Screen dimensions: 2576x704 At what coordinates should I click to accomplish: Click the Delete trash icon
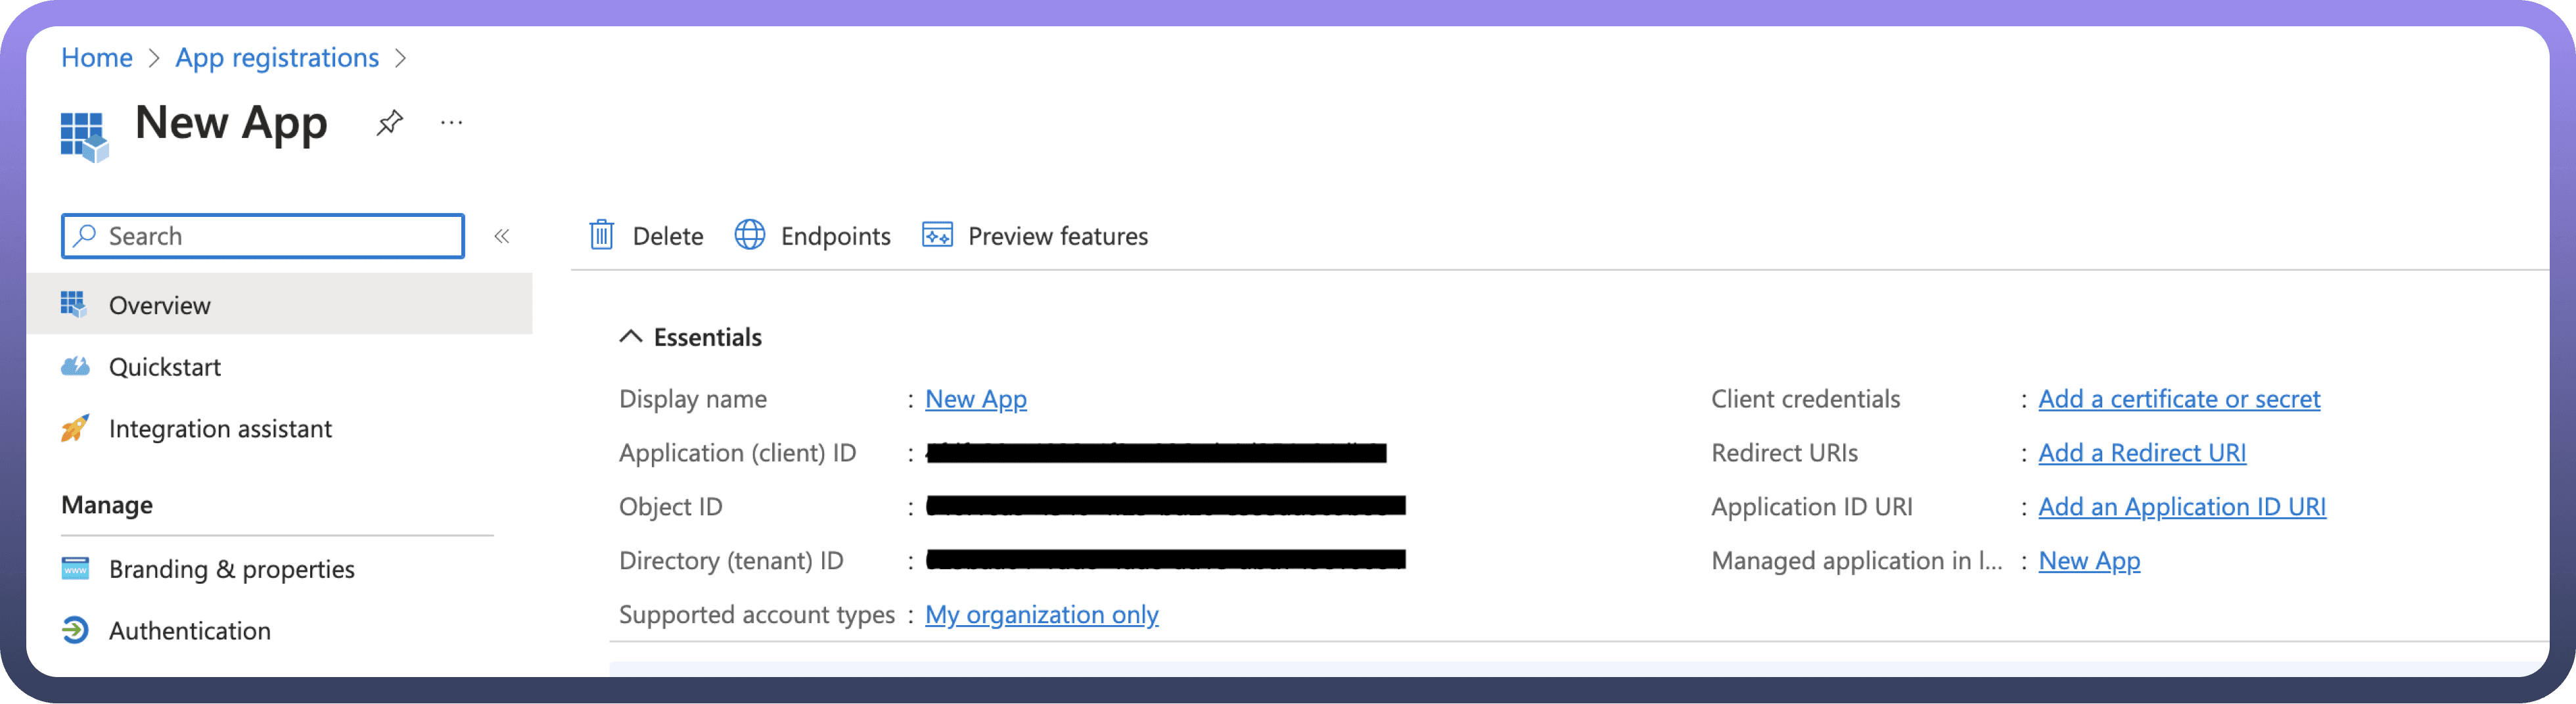pyautogui.click(x=601, y=235)
